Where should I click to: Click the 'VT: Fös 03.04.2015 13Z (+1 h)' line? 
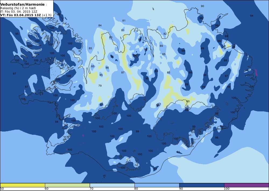(x=26, y=15)
